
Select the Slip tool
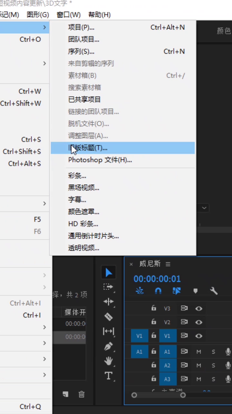tap(108, 331)
